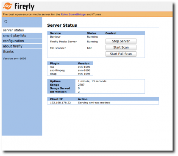Image resolution: width=178 pixels, height=156 pixels.
Task: Click the Serving xml-rpc method action
Action: coord(94,103)
